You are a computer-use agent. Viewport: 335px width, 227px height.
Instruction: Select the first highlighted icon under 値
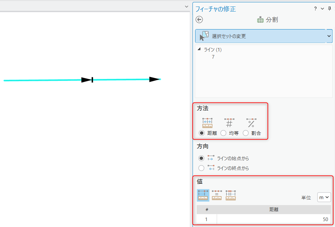coord(203,195)
